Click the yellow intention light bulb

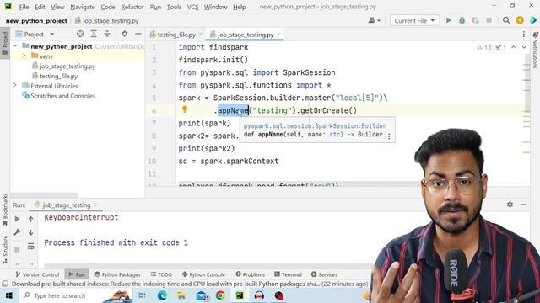(x=185, y=109)
